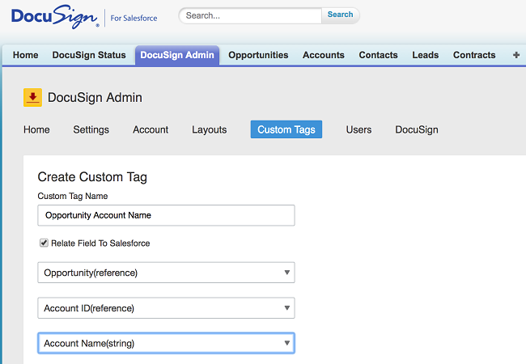Uncheck Relate Field To Salesforce checkbox

point(44,243)
